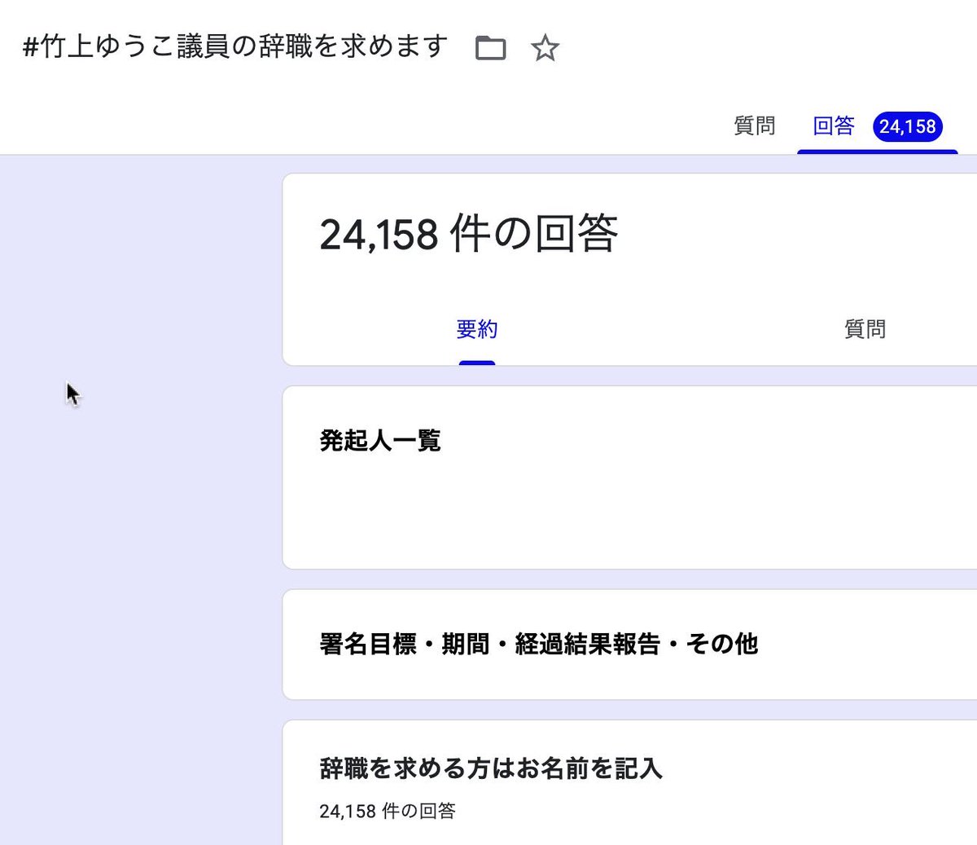The image size is (977, 845).
Task: Click the 24,158 件の回答 heading
Action: pyautogui.click(x=469, y=234)
